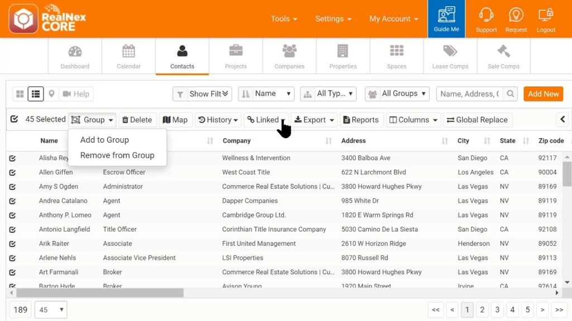Switch to card grid view
This screenshot has height=321, width=572.
tap(20, 94)
